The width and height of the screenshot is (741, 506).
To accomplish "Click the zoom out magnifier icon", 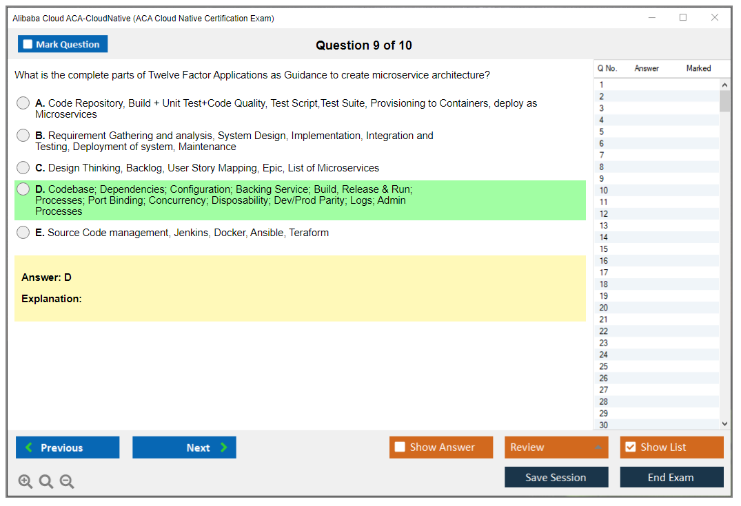I will click(67, 482).
